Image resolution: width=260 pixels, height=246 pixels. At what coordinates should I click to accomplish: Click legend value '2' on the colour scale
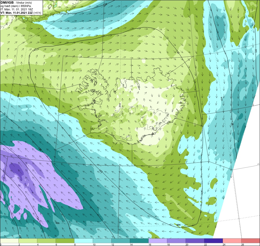coord(19,244)
